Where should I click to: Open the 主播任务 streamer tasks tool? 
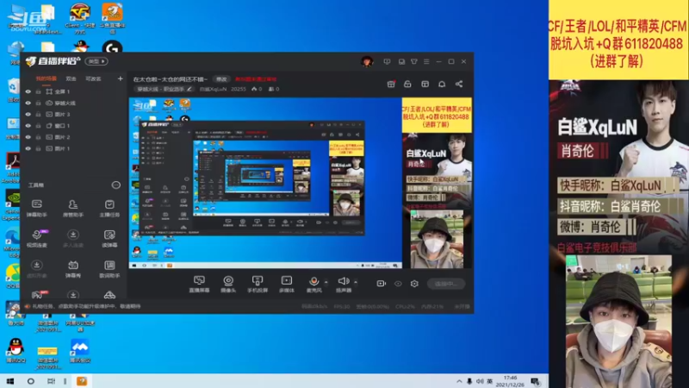pyautogui.click(x=109, y=208)
